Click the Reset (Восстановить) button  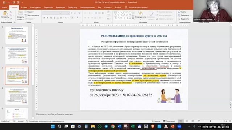coord(32,15)
